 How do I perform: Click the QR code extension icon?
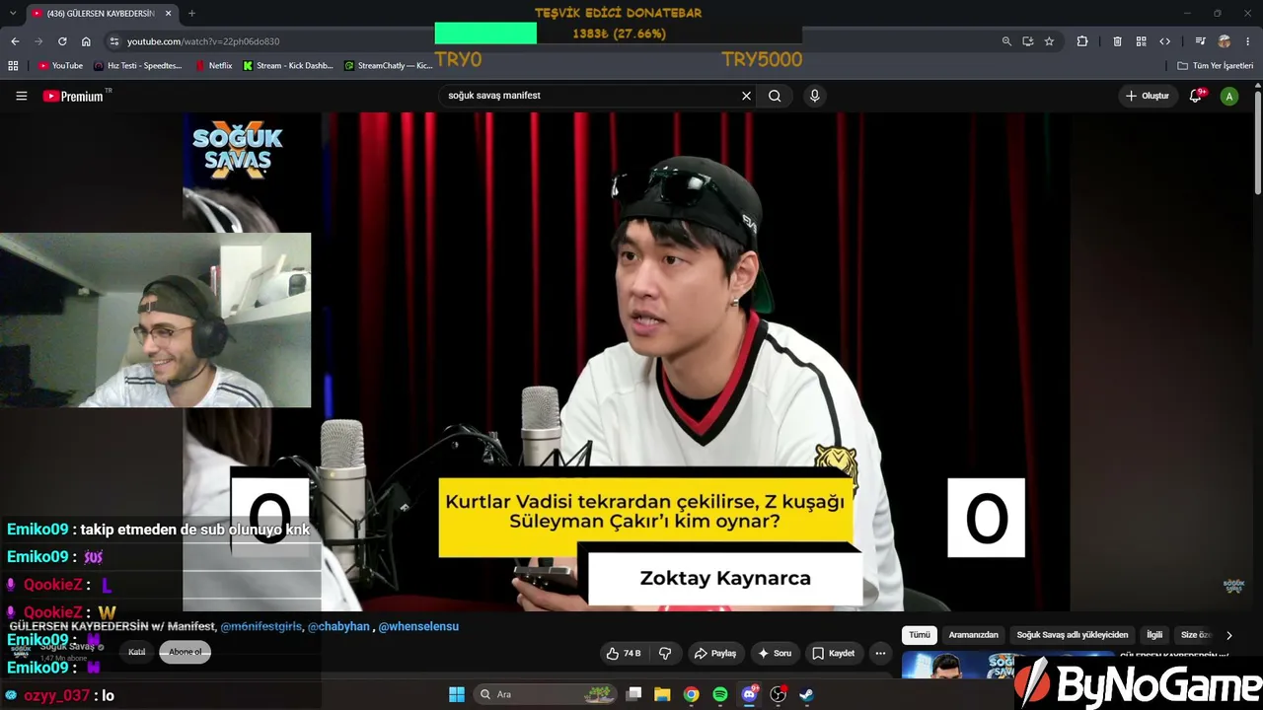click(1141, 41)
